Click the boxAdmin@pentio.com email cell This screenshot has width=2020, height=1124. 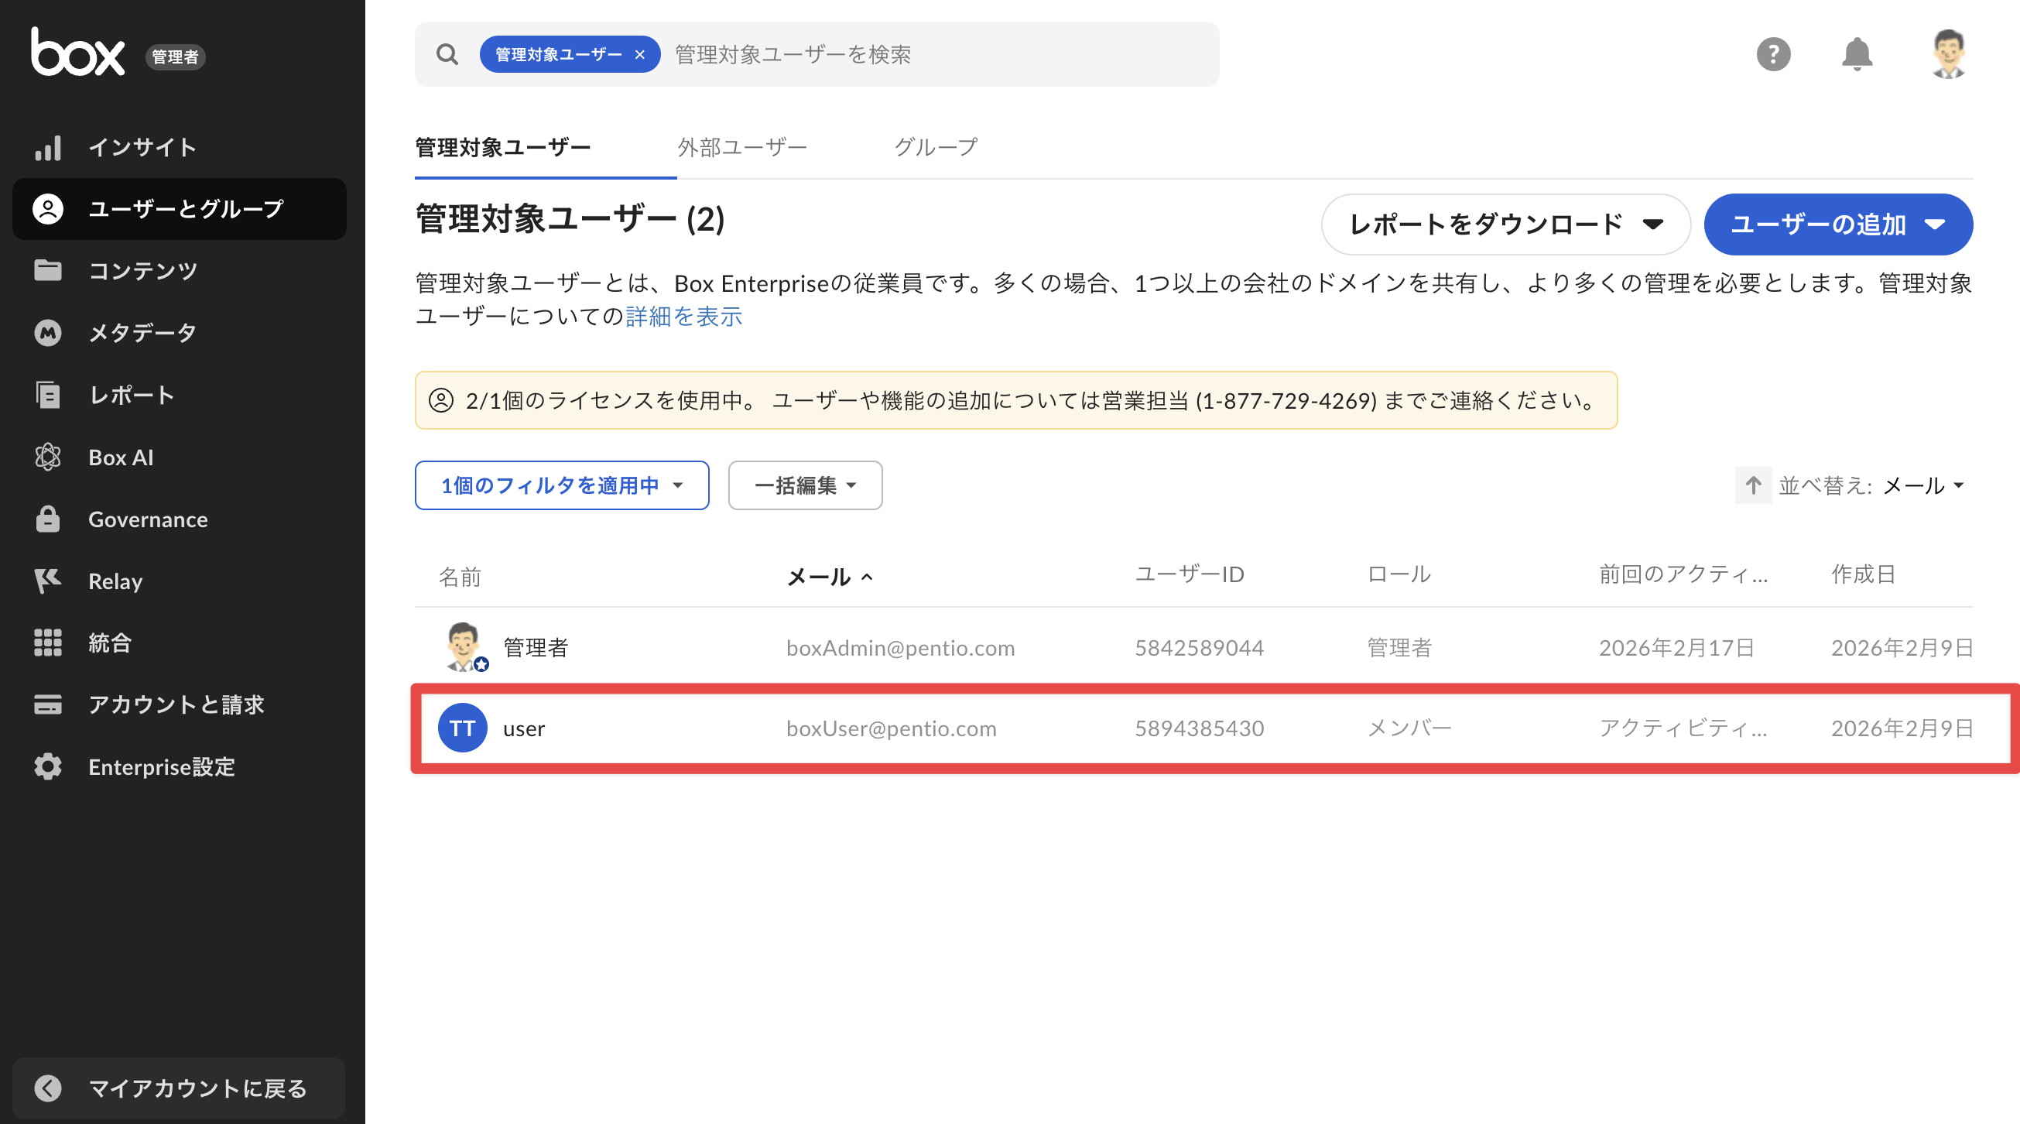[900, 647]
